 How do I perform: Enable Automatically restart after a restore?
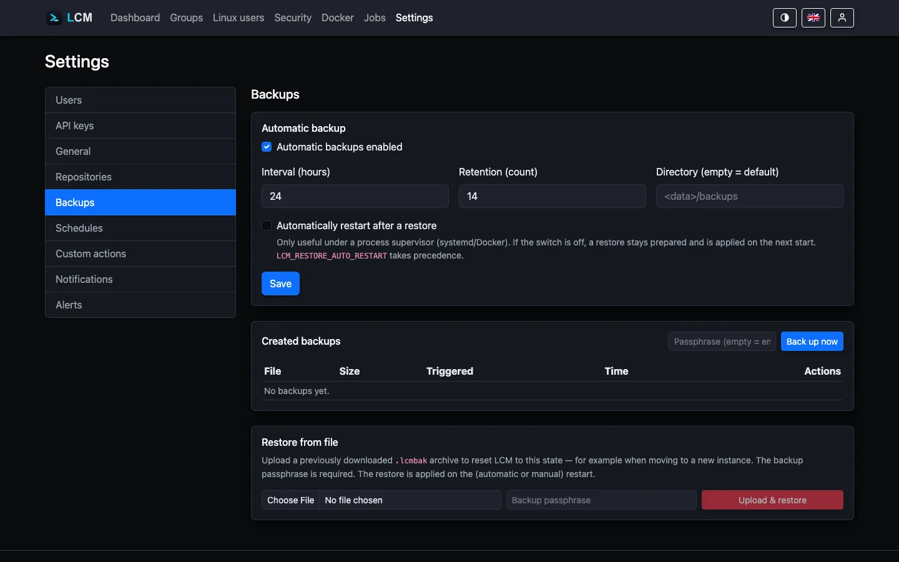(267, 225)
